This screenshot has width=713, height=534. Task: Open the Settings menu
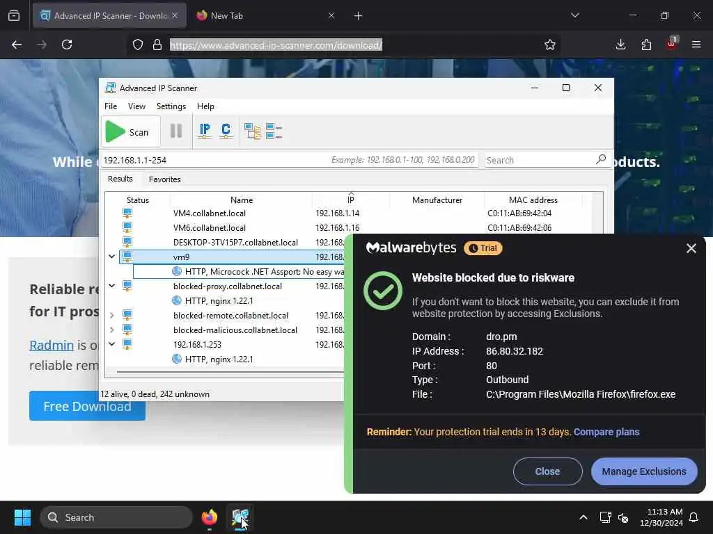[x=171, y=106]
